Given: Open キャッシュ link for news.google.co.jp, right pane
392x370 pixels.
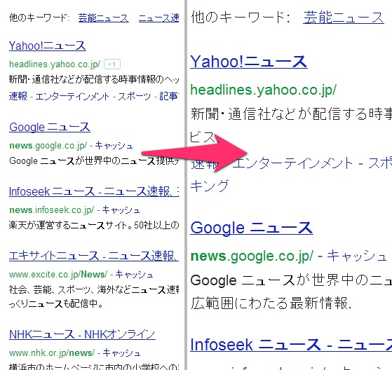Looking at the screenshot, I should (357, 256).
